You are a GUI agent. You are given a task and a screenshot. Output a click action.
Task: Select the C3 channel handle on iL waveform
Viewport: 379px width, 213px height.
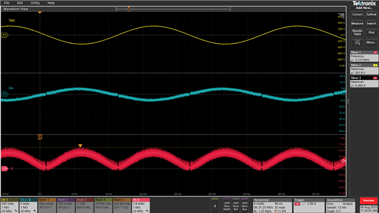click(5, 168)
